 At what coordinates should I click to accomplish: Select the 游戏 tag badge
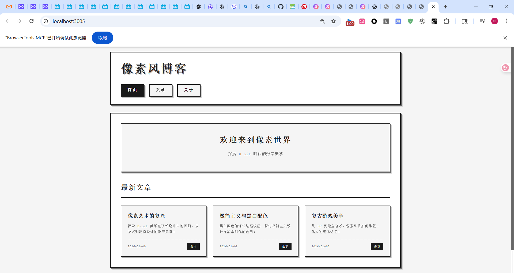377,246
